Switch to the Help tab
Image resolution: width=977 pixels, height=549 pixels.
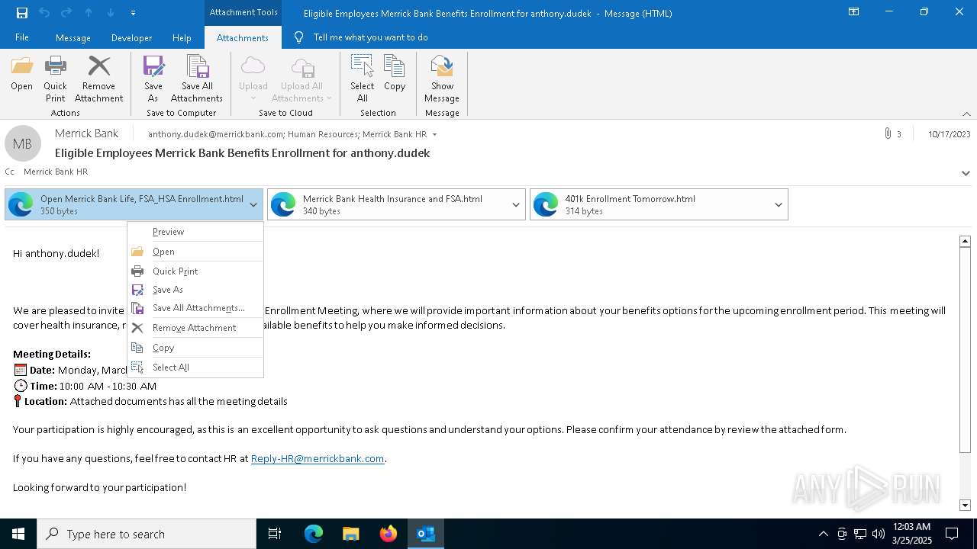[x=182, y=37]
